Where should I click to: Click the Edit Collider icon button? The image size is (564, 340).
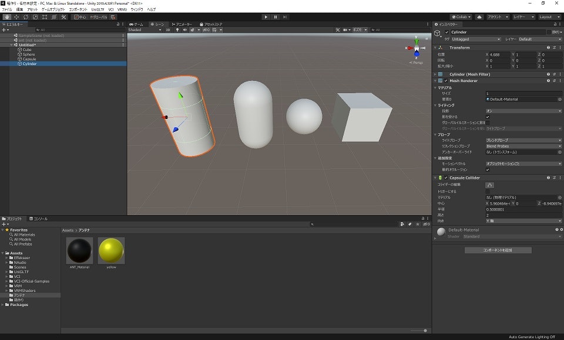tap(489, 185)
